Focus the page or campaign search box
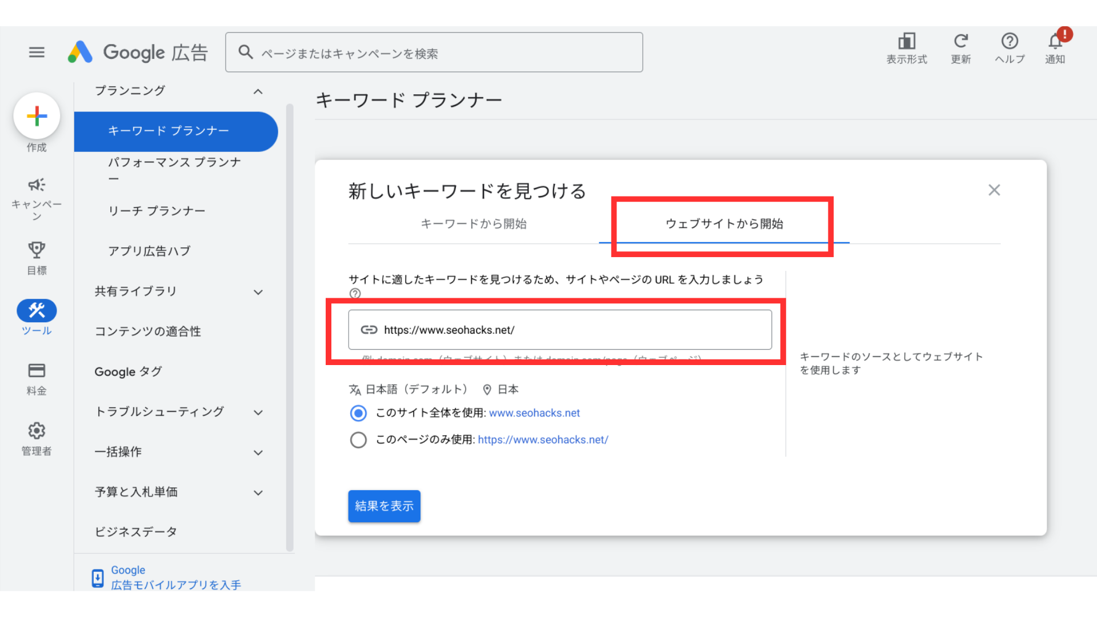The height and width of the screenshot is (617, 1097). (x=434, y=53)
